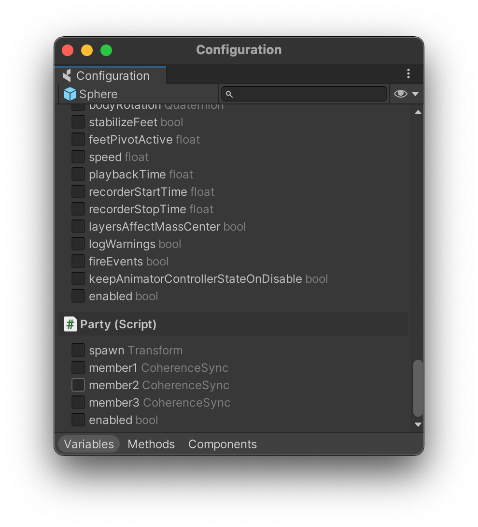Open the three-dot window options menu

(x=408, y=73)
